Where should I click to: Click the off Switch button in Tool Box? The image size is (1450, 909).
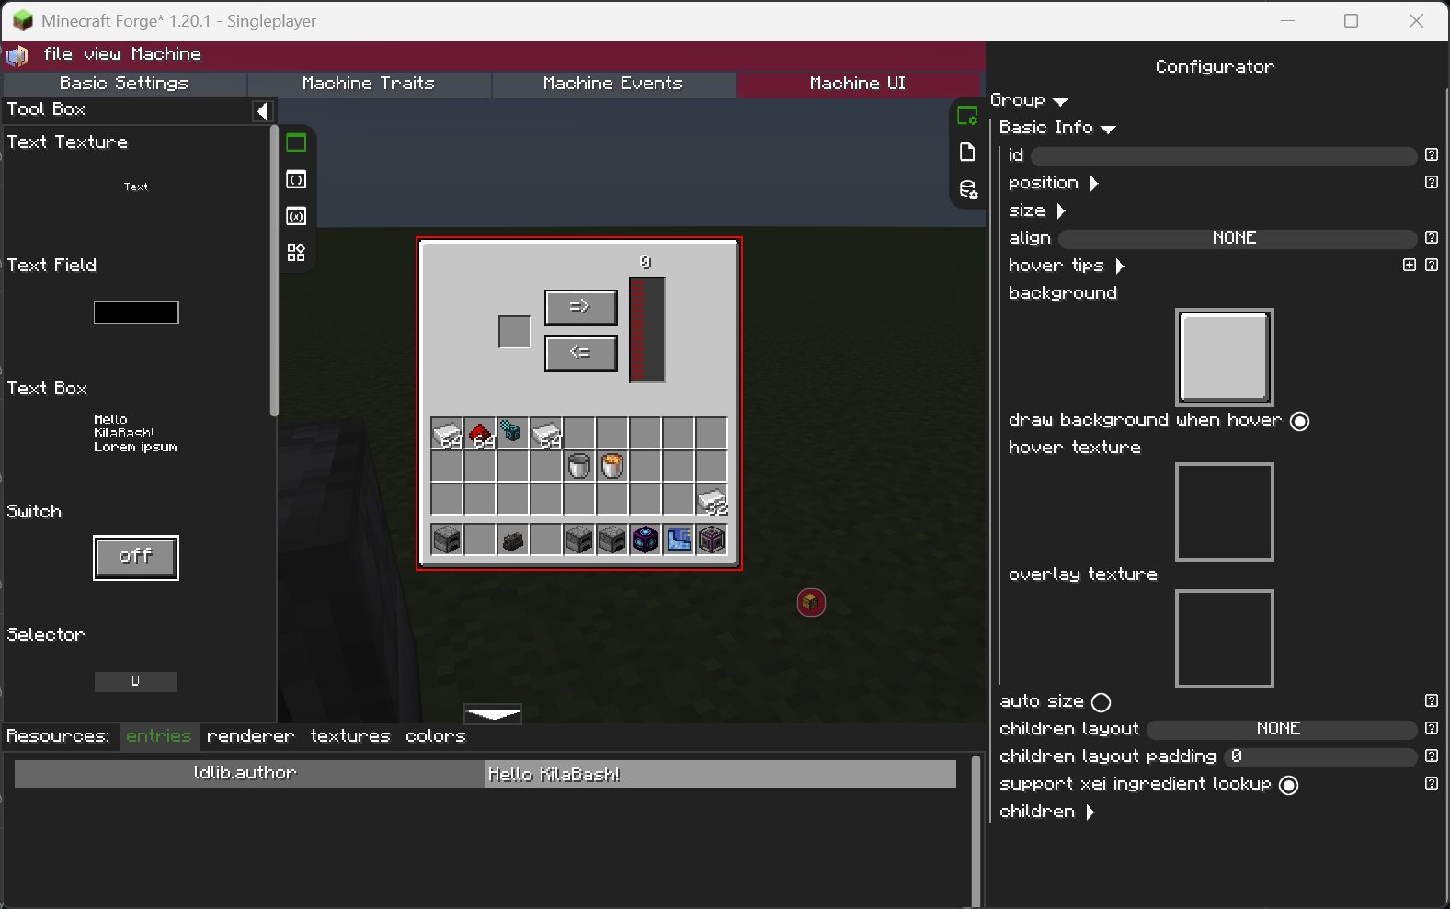pos(136,557)
